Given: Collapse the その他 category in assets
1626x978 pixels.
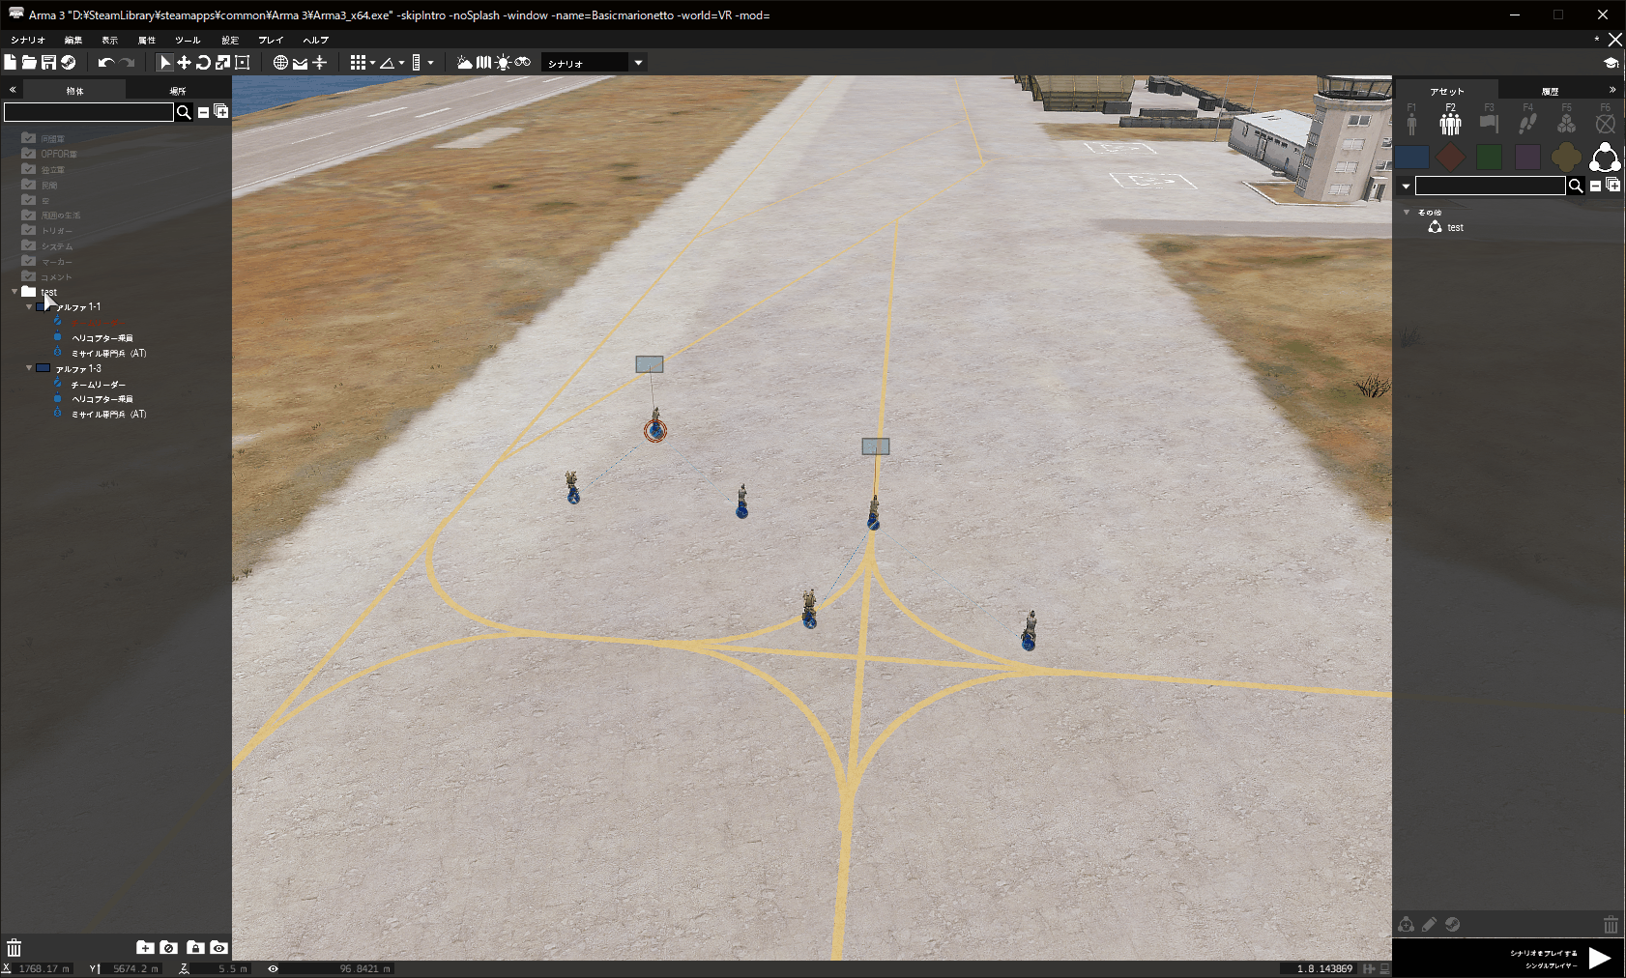Looking at the screenshot, I should tap(1407, 212).
